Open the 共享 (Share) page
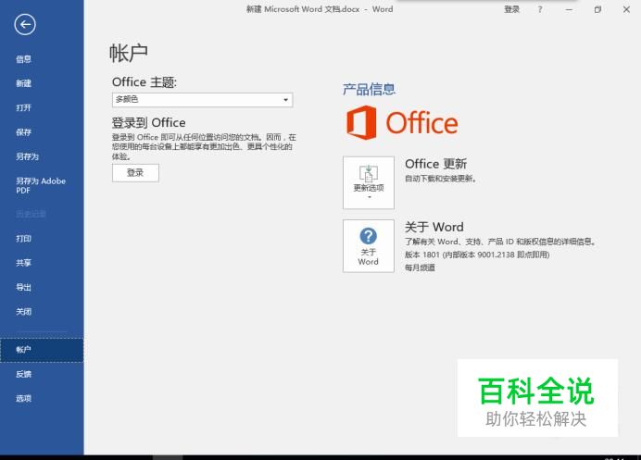 pos(24,263)
